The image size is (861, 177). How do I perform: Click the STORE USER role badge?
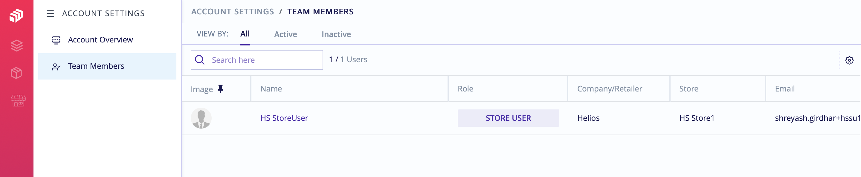508,118
